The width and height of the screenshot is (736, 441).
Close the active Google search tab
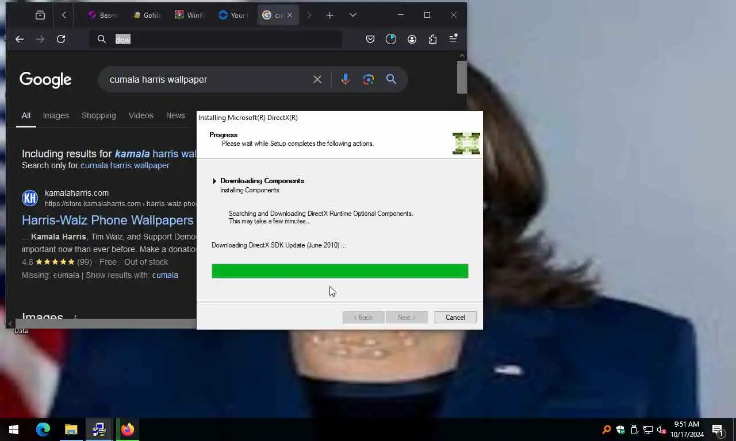point(289,16)
